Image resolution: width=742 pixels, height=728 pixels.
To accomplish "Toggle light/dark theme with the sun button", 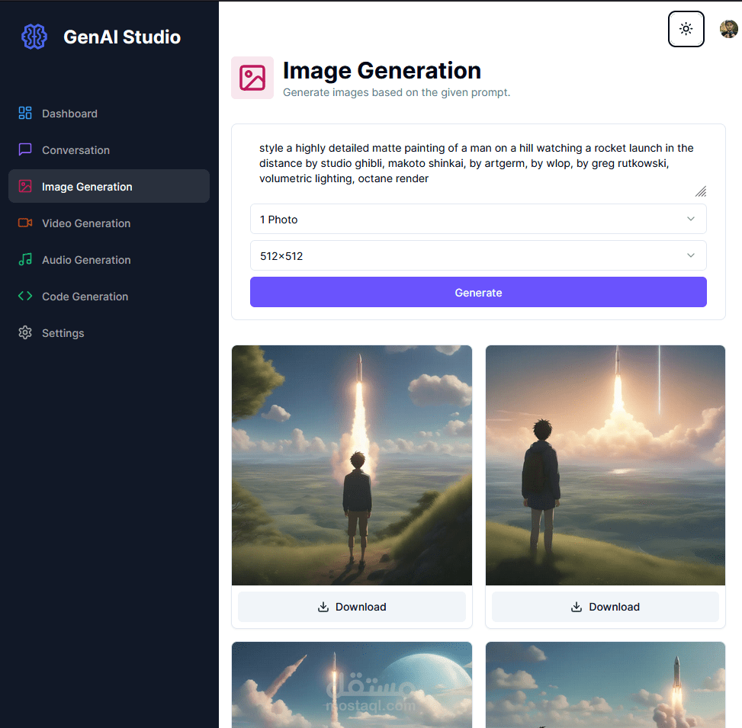I will 686,29.
